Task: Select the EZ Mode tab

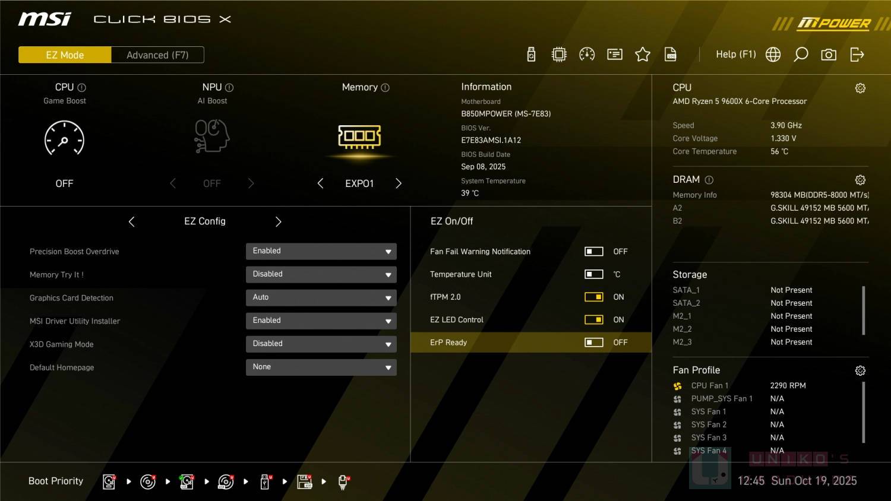Action: coord(65,55)
